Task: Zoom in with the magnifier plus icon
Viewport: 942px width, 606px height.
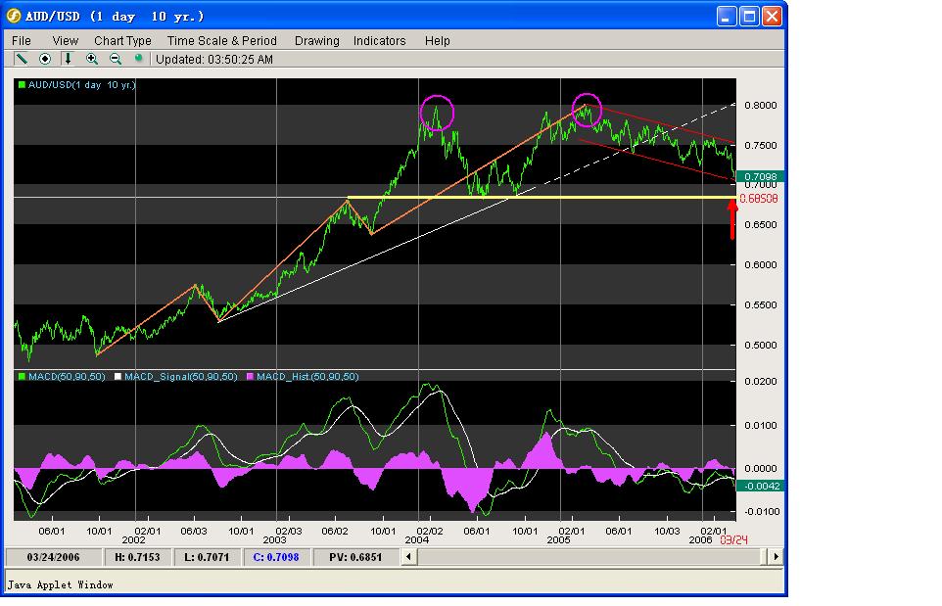Action: coord(91,59)
